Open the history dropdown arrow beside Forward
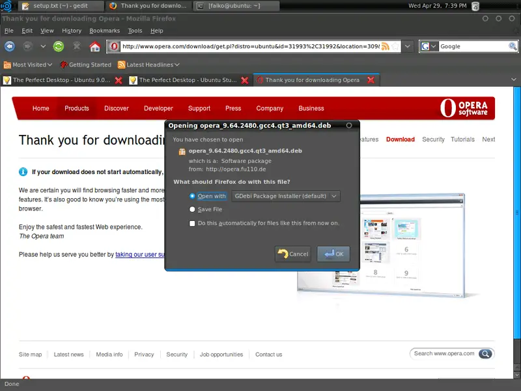 click(43, 46)
